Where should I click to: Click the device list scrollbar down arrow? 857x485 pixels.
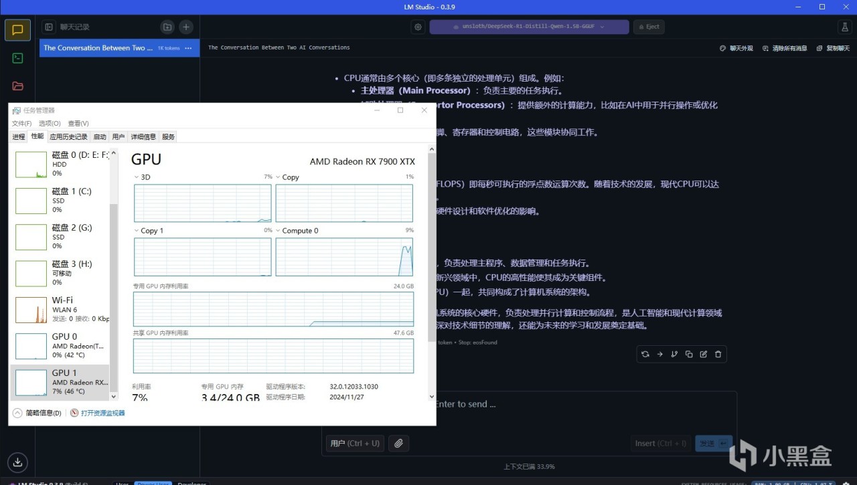pyautogui.click(x=113, y=397)
